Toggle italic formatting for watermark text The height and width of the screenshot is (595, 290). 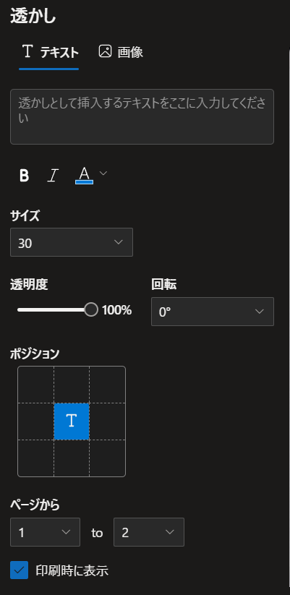point(53,175)
